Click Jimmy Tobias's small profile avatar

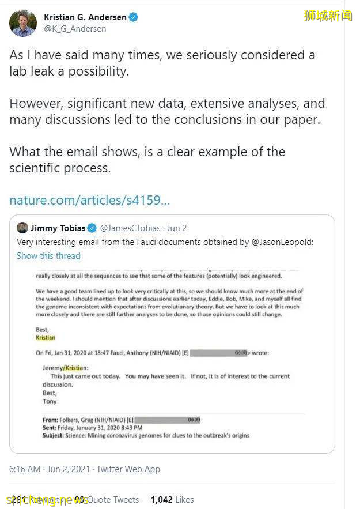pos(22,228)
